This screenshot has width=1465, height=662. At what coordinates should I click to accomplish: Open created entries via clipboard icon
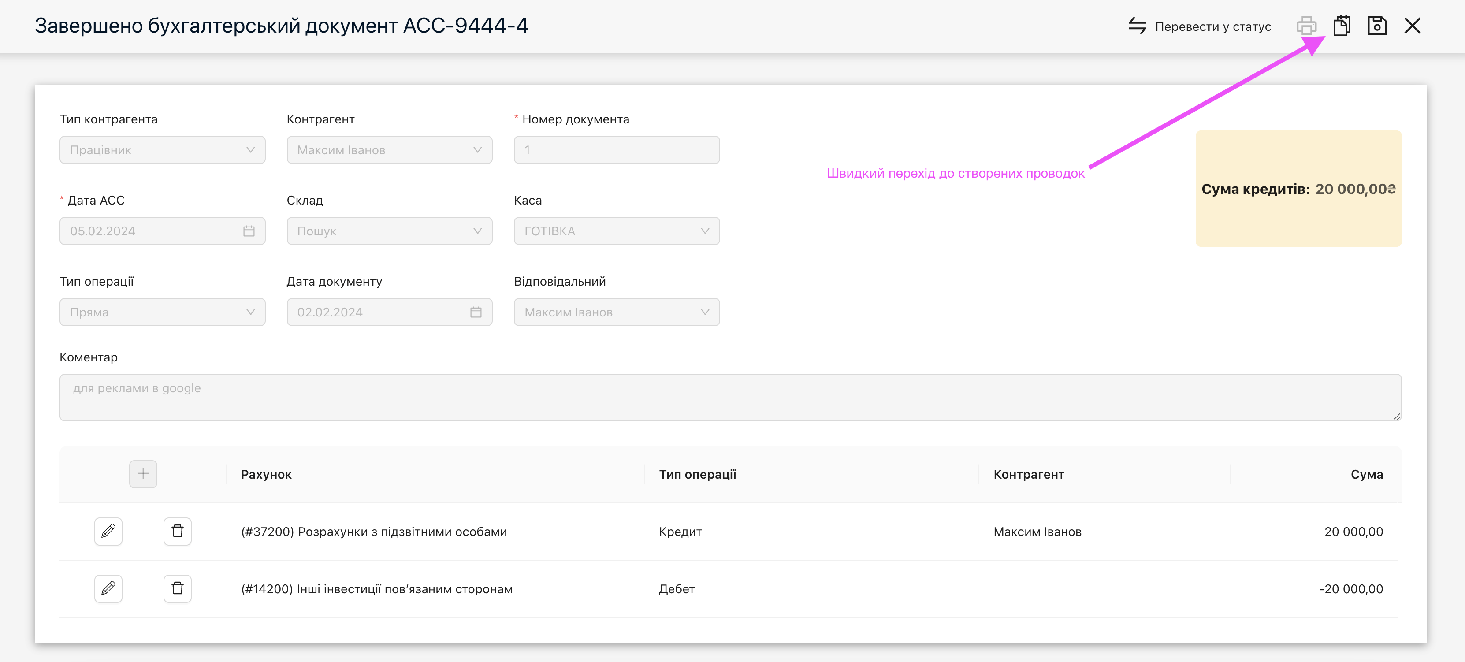(x=1342, y=26)
